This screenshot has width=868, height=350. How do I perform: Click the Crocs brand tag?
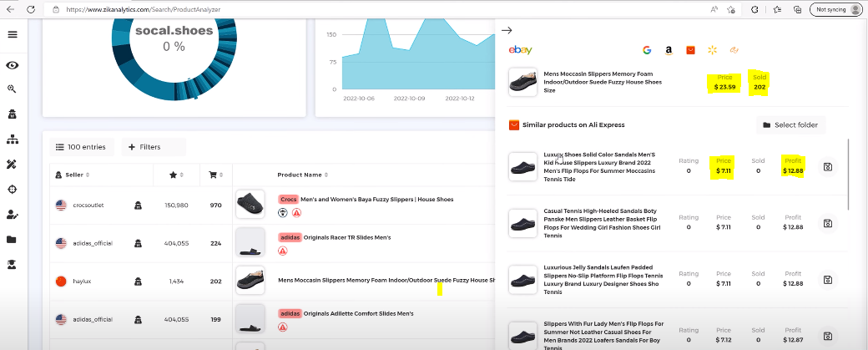(288, 200)
